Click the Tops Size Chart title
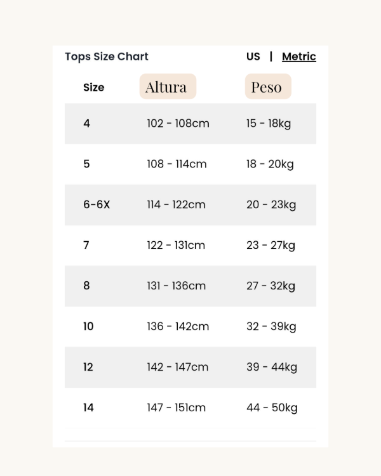The height and width of the screenshot is (476, 381). pos(107,56)
